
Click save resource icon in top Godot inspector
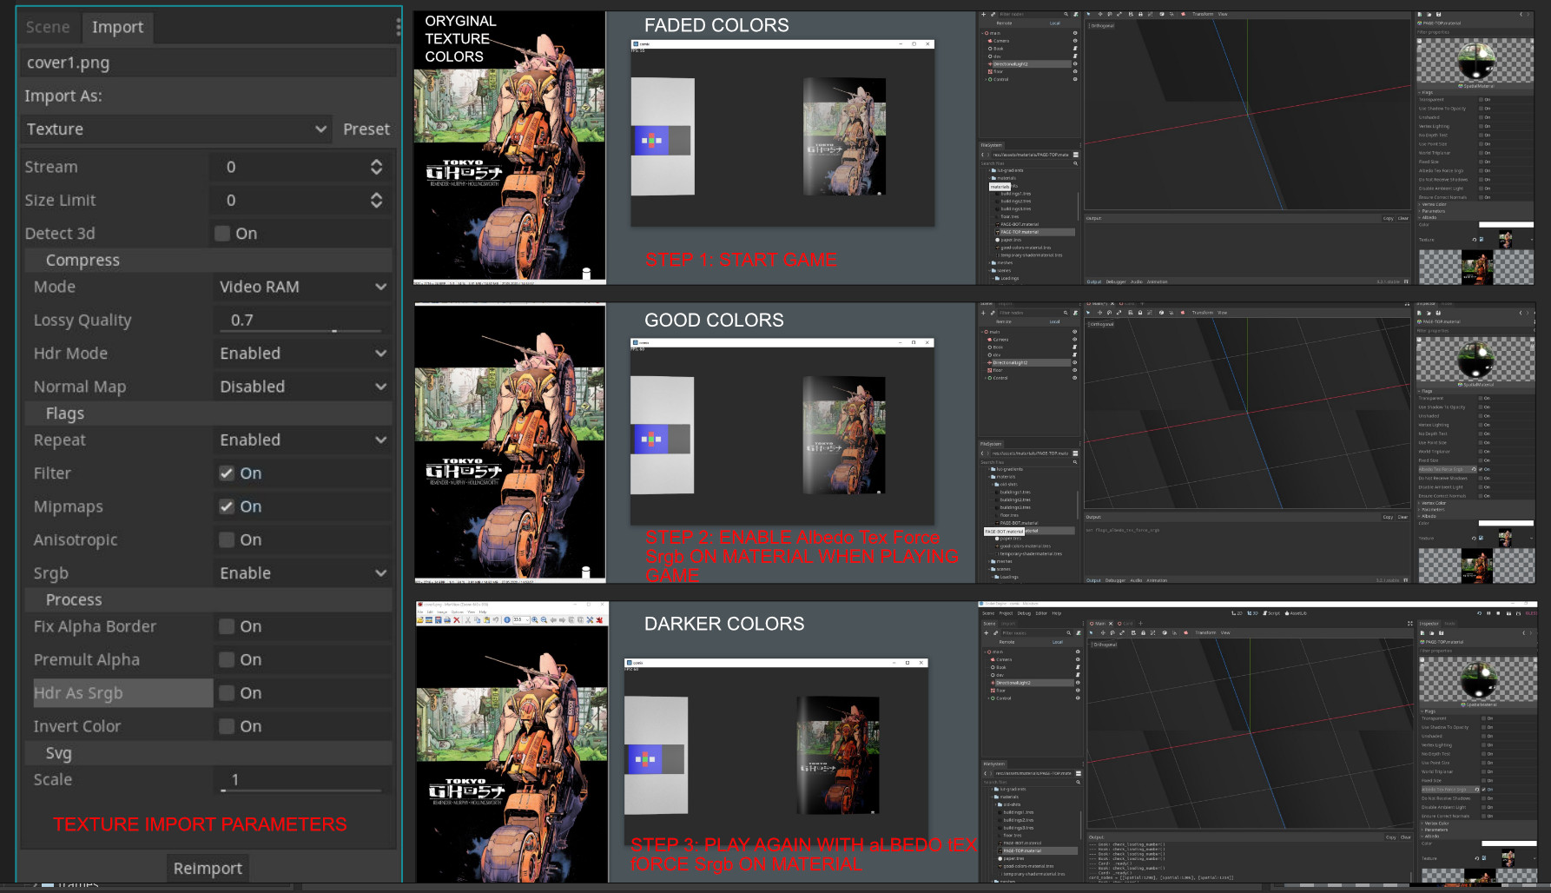1439,14
